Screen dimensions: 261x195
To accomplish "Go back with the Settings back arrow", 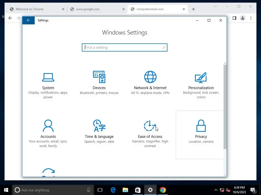I will point(29,20).
